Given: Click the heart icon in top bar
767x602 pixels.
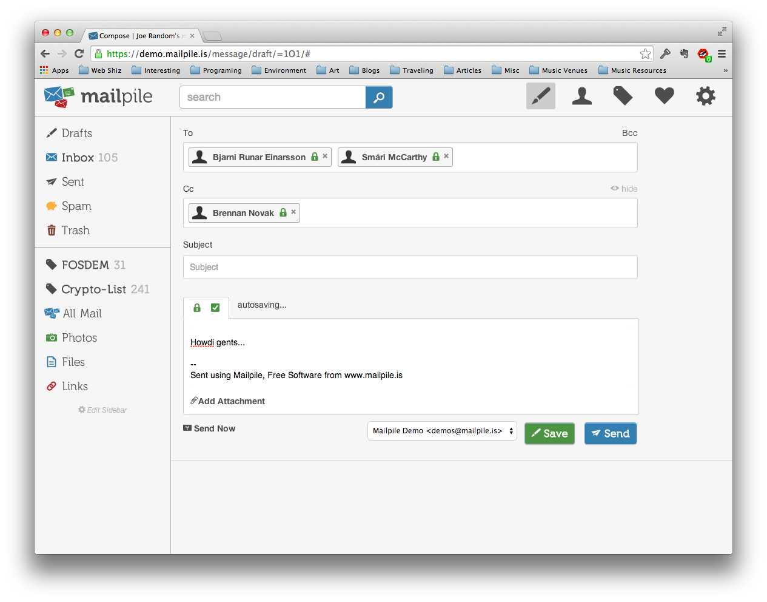Looking at the screenshot, I should click(664, 96).
